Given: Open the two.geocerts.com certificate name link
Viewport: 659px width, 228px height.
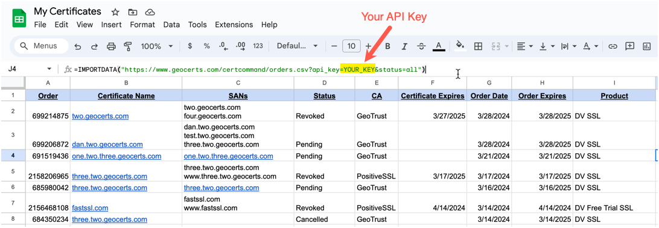Looking at the screenshot, I should 100,116.
